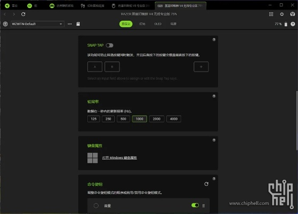The height and width of the screenshot is (214, 298).
Task: Open the command dial section help icon
Action: 214,179
